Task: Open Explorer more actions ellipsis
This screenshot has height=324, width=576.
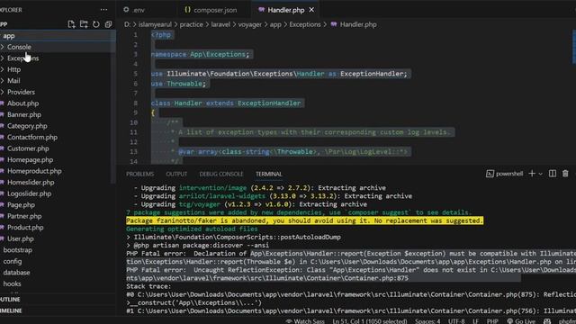Action: 104,10
